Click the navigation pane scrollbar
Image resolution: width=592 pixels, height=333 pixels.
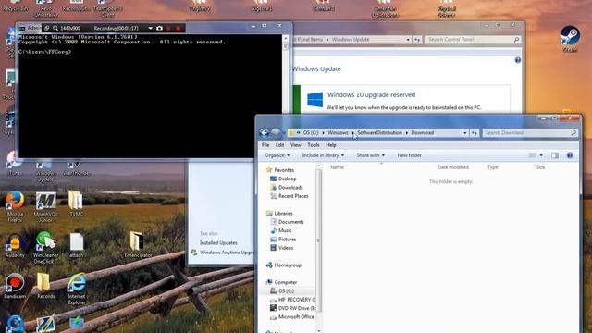(318, 240)
